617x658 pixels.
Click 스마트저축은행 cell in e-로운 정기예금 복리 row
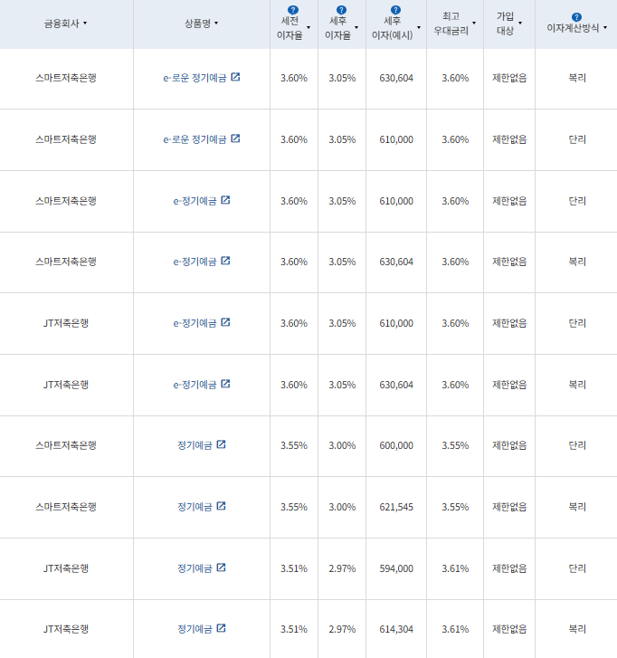66,78
